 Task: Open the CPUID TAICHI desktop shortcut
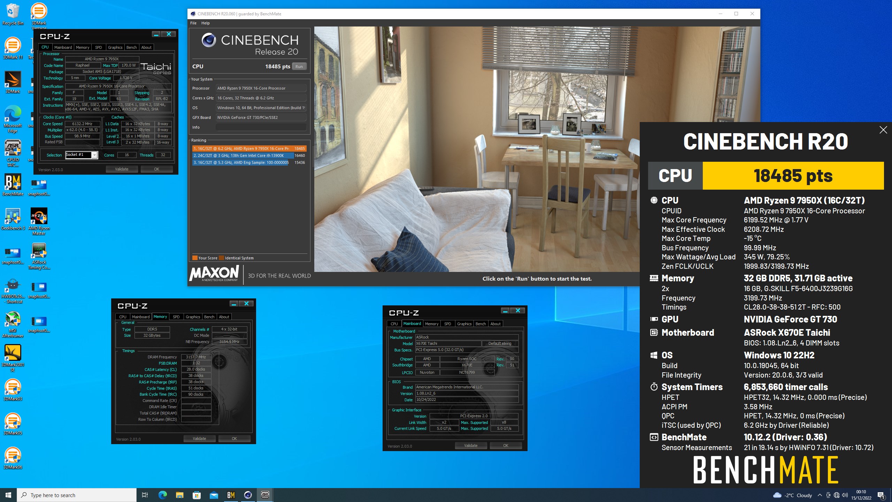(x=13, y=153)
